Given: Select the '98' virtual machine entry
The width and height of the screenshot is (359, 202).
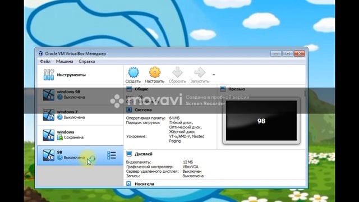Looking at the screenshot, I should click(80, 155).
